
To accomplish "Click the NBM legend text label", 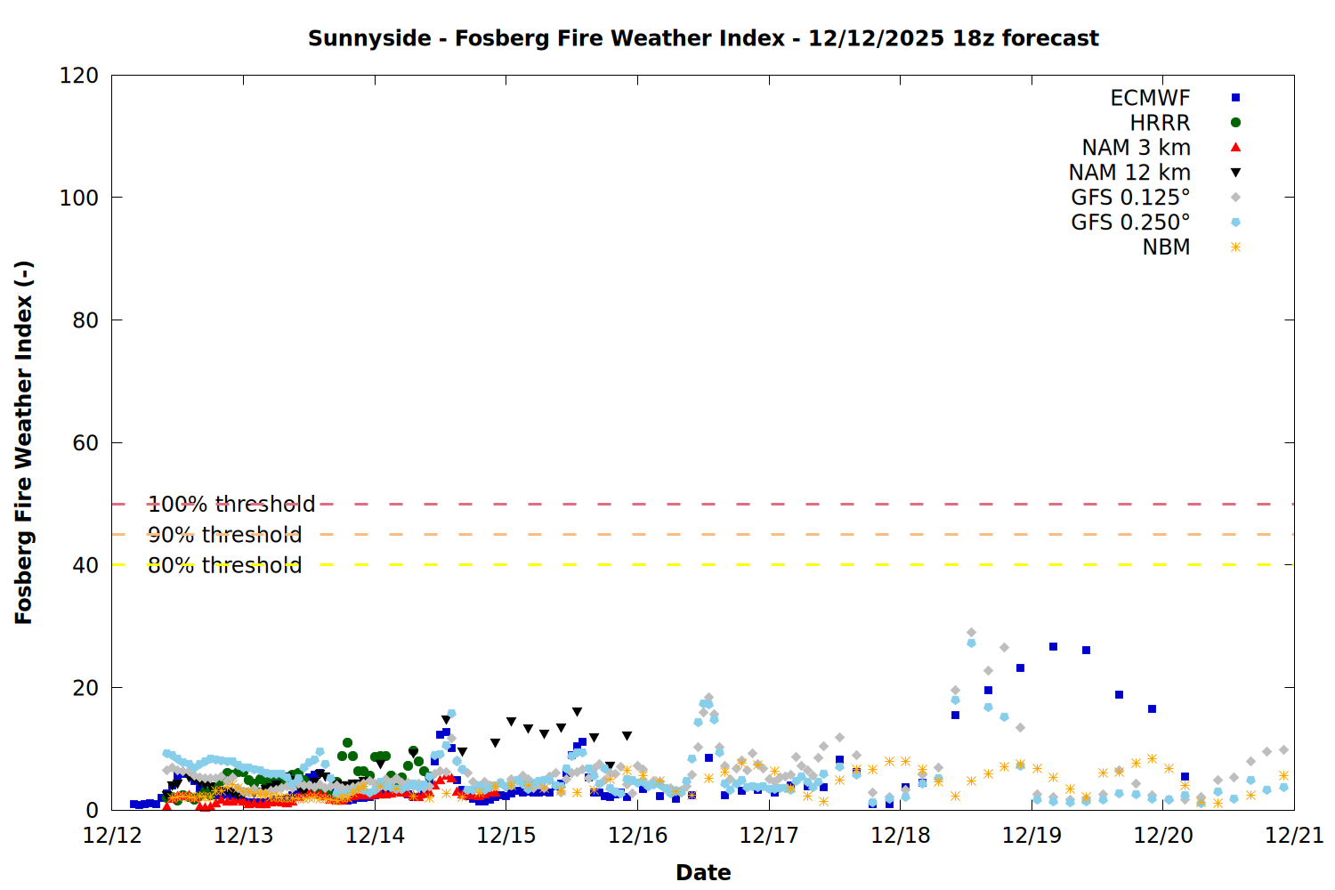I will click(x=1166, y=247).
